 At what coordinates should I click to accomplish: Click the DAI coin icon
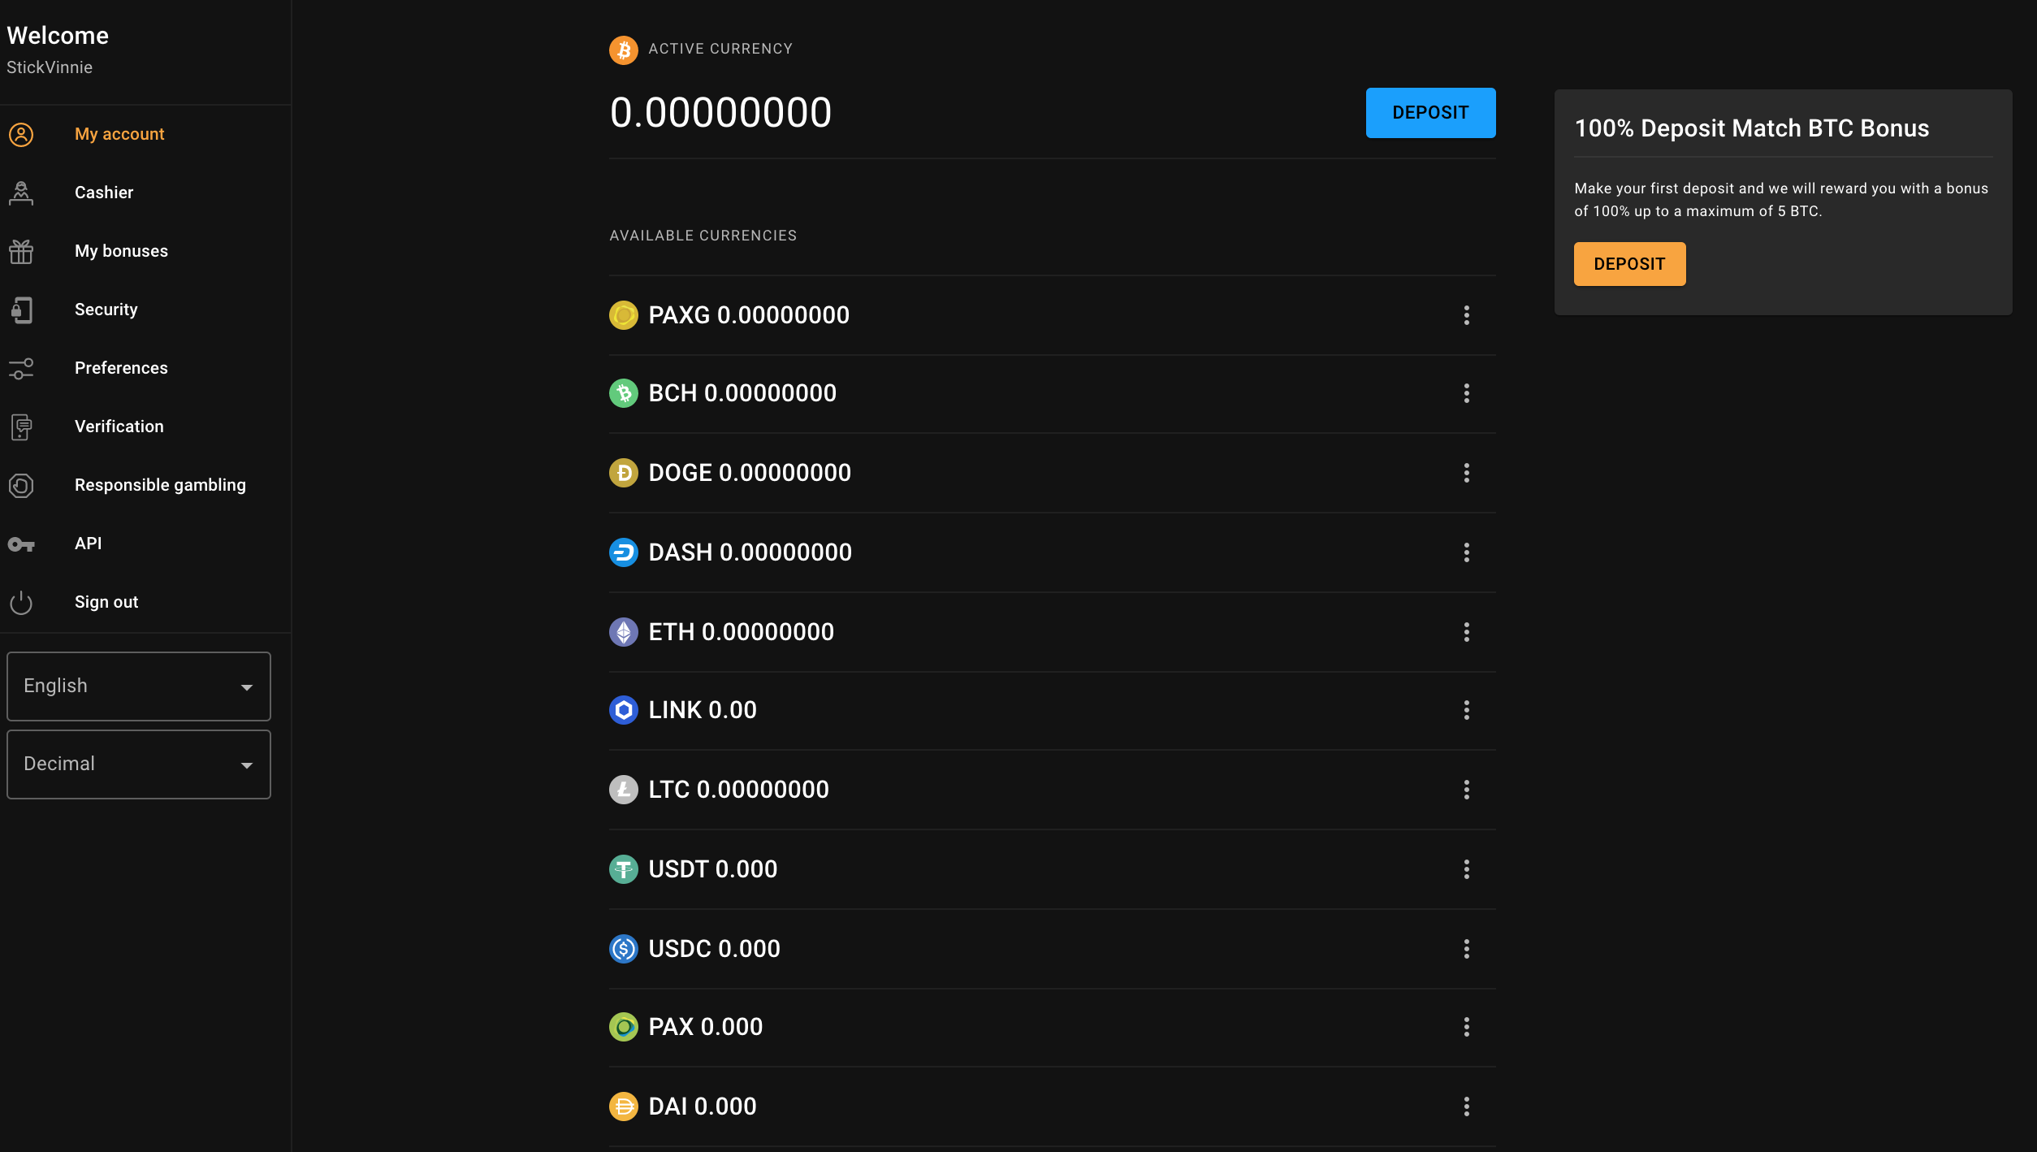tap(623, 1107)
